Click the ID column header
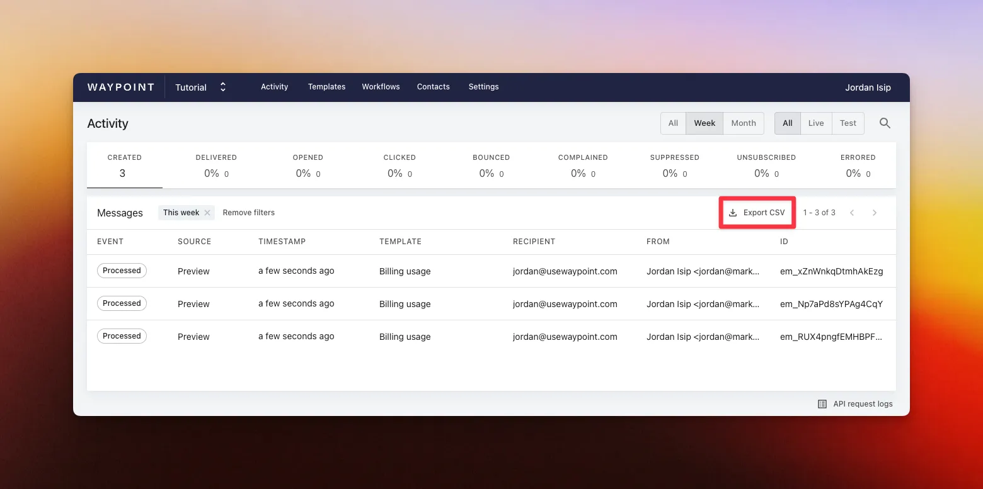 click(x=784, y=242)
